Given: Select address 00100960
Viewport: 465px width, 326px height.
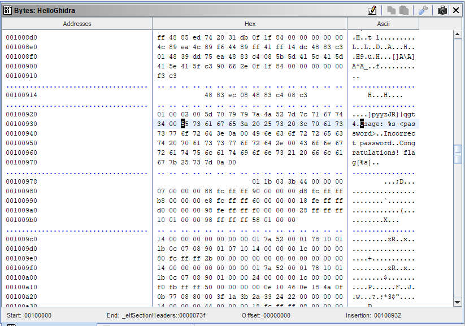Looking at the screenshot, I should (x=21, y=153).
